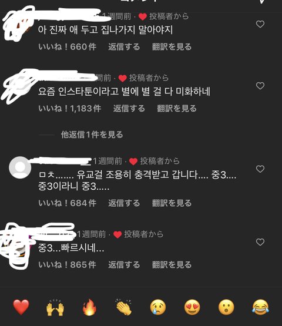Tap the clapping hands emoji reaction
Viewport: 282px width, 326px height.
(x=123, y=307)
